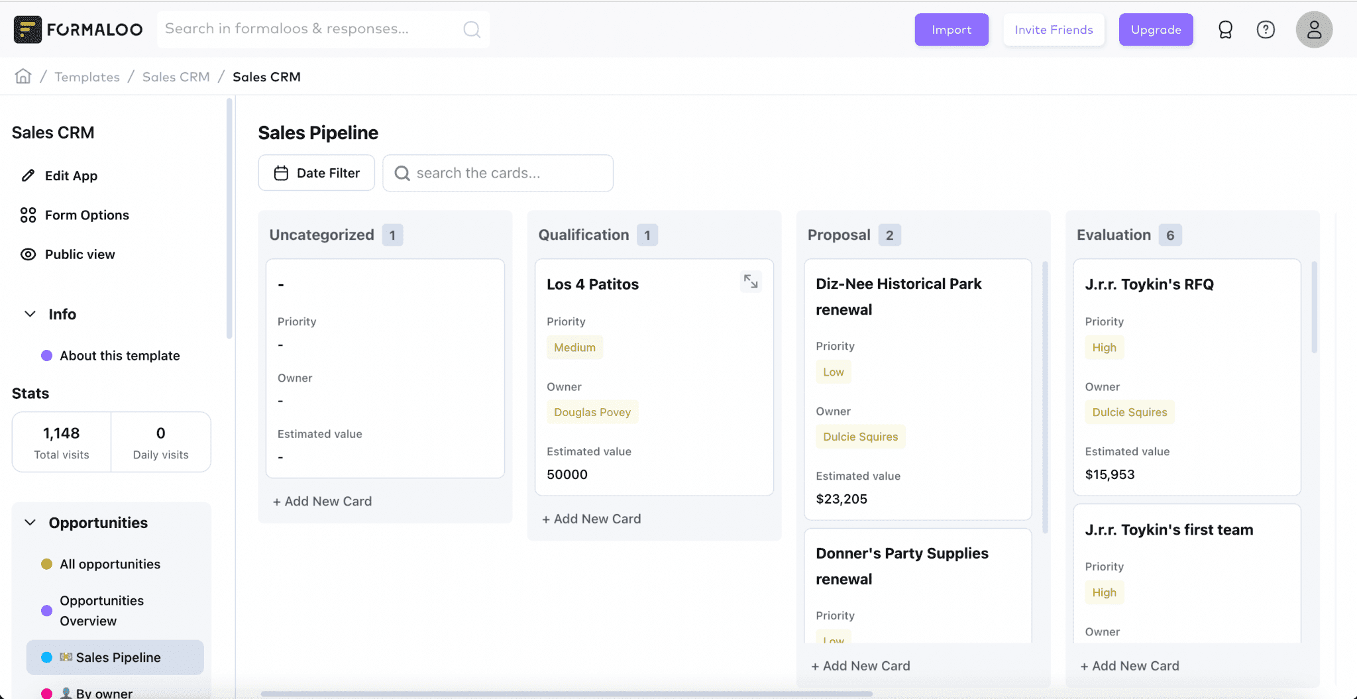Image resolution: width=1357 pixels, height=699 pixels.
Task: Collapse the Opportunities section chevron
Action: coord(30,523)
